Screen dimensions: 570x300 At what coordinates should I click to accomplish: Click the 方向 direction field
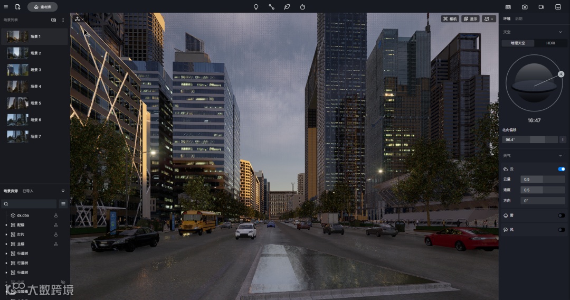pyautogui.click(x=543, y=200)
